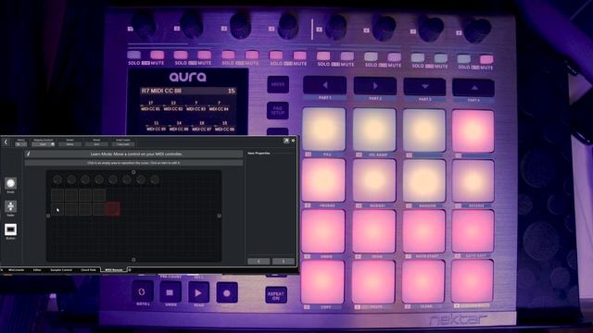Click the PAD SETUP button on the Aura
593x333 pixels.
pyautogui.click(x=278, y=111)
